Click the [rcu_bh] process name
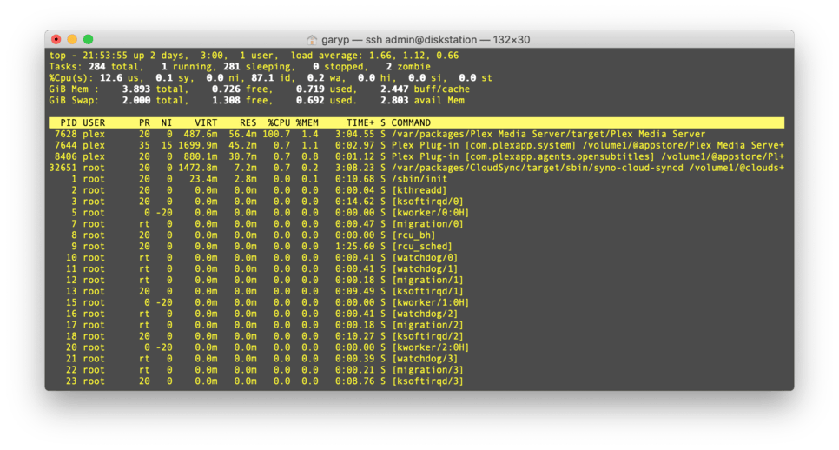 coord(413,235)
